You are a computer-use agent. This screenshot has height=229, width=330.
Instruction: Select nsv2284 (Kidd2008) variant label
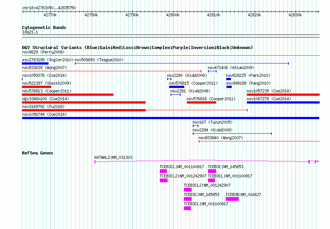point(212,130)
